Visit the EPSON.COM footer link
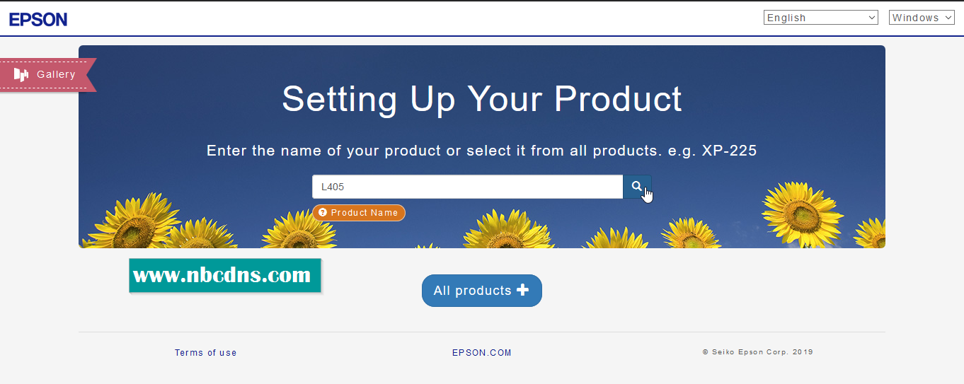This screenshot has width=964, height=384. click(482, 352)
